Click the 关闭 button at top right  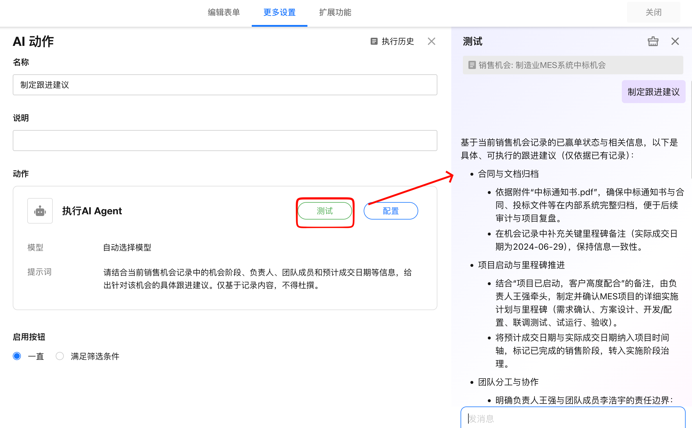[653, 12]
